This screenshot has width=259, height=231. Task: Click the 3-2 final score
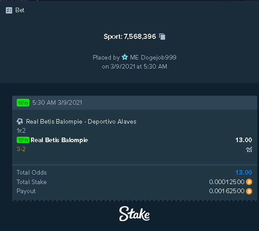[21, 149]
